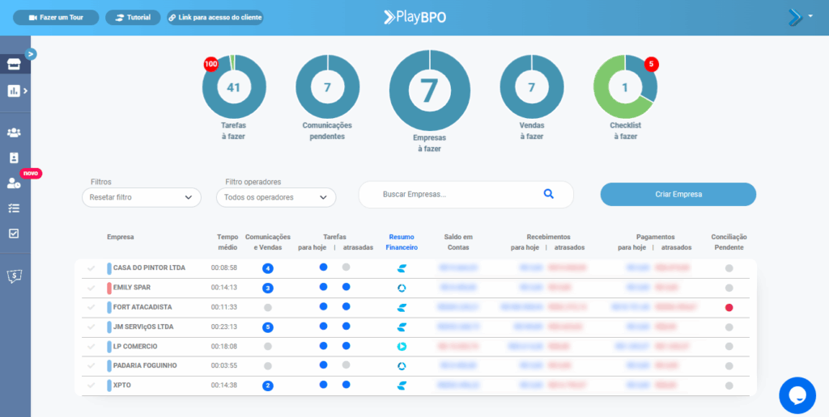Click the Empresa column header
Viewport: 829px width, 417px height.
pyautogui.click(x=121, y=237)
